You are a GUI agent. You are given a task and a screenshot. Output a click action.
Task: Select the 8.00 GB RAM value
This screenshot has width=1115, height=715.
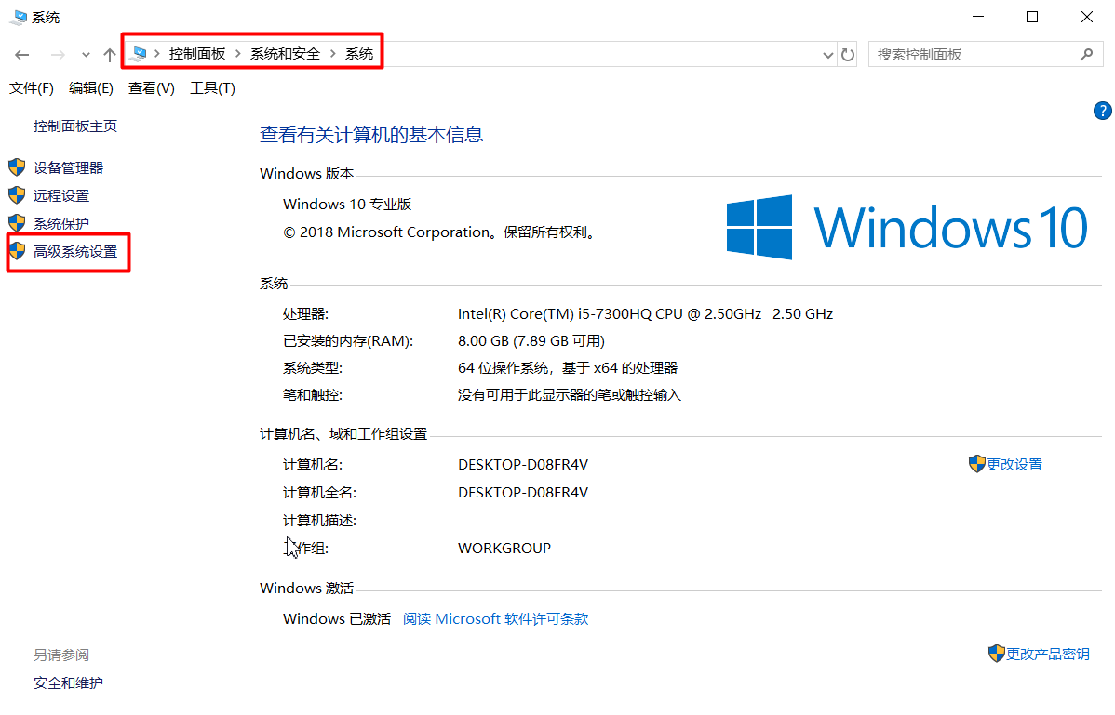531,341
